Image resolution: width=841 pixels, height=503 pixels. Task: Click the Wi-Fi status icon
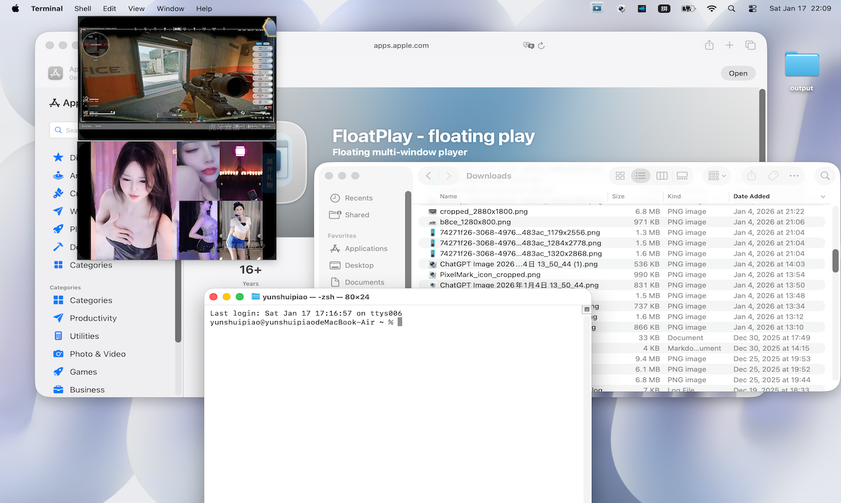(712, 9)
